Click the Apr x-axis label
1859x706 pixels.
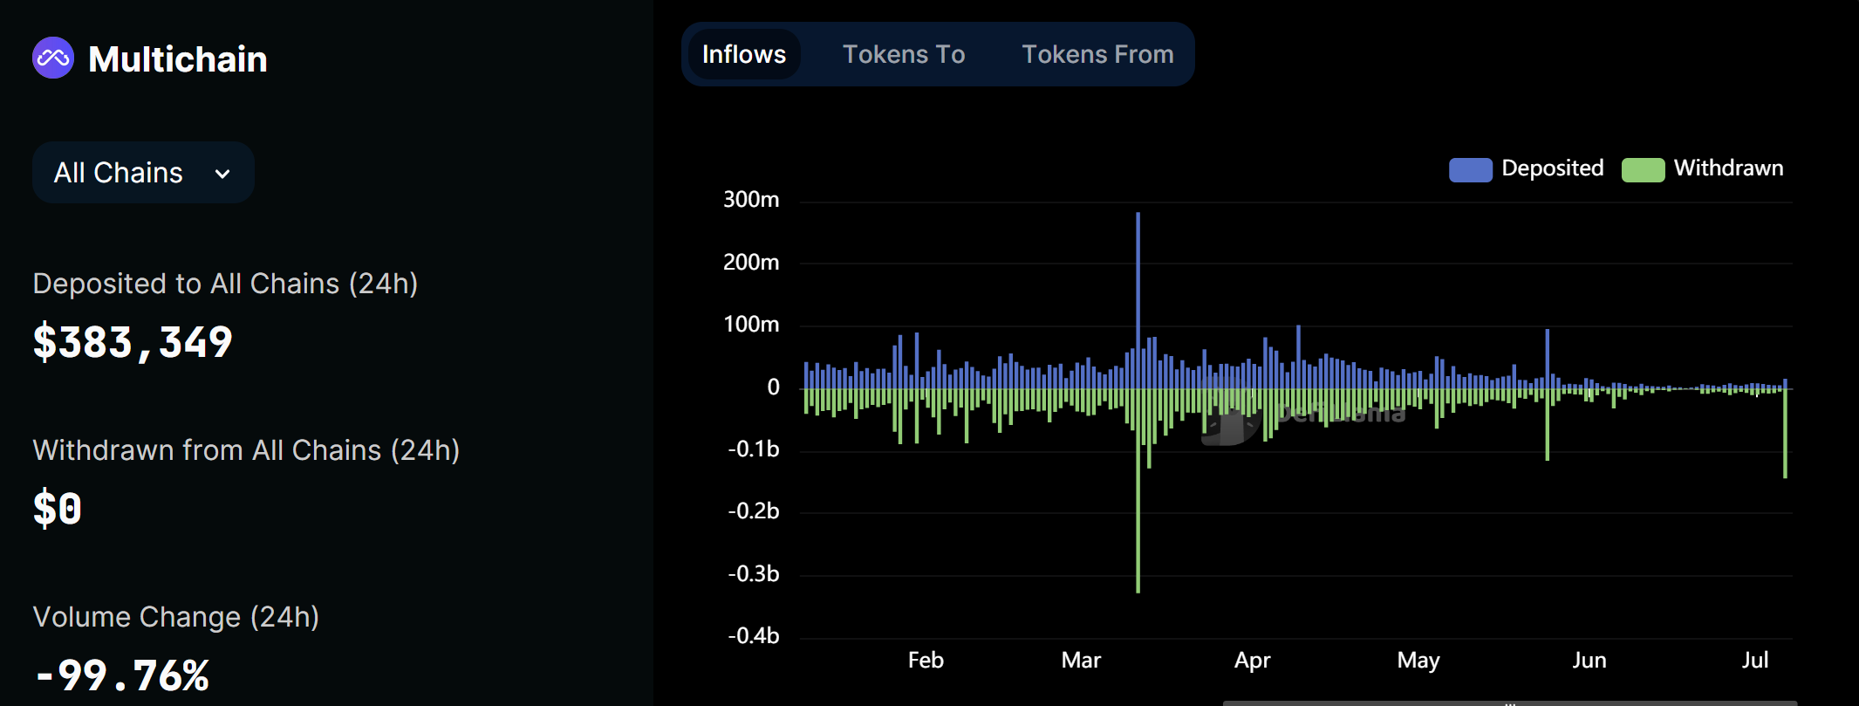pos(1252,661)
